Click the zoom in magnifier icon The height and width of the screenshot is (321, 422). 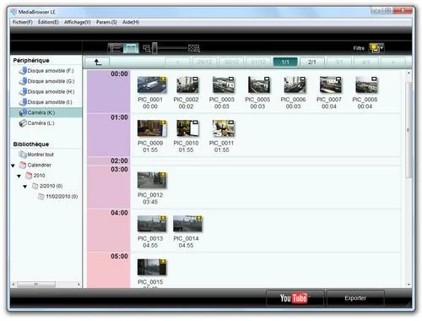194,48
